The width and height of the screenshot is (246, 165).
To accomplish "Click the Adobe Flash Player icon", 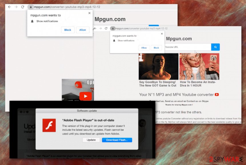I will 49,125.
